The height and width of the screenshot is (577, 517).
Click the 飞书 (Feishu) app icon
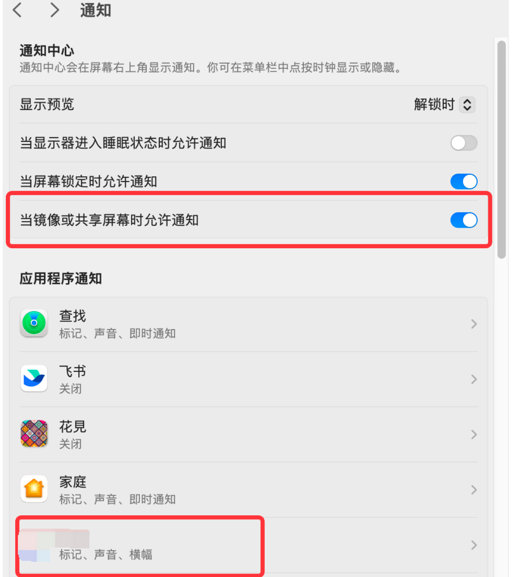[34, 378]
